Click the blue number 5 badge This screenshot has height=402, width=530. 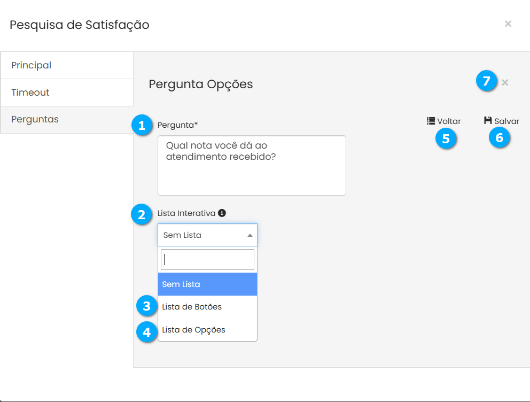pyautogui.click(x=446, y=138)
